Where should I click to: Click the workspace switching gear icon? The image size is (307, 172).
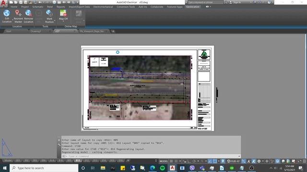point(259,161)
